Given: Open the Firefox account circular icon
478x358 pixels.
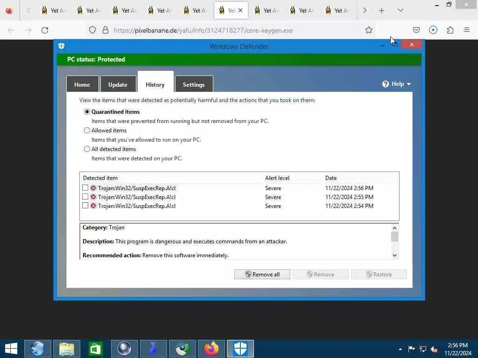Looking at the screenshot, I should (433, 30).
